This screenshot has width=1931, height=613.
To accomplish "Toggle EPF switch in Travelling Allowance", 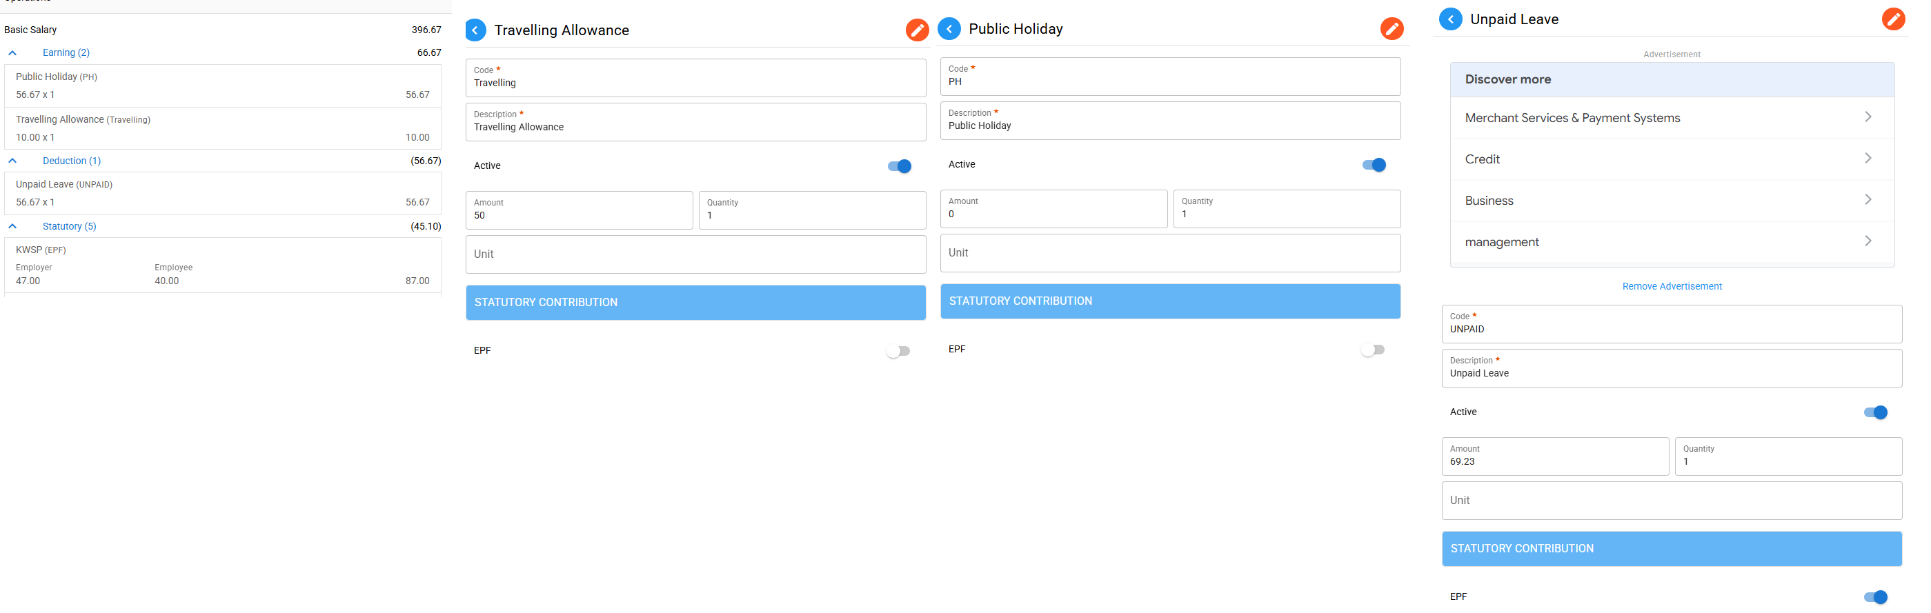I will [x=898, y=351].
